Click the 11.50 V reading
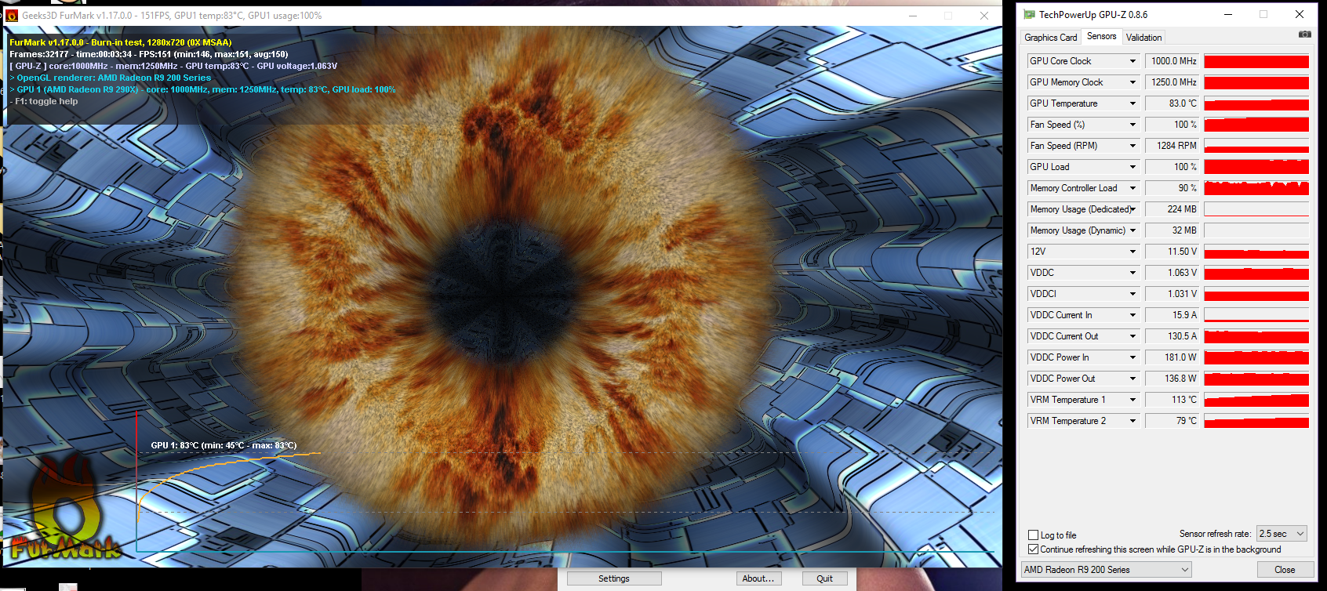Image resolution: width=1327 pixels, height=591 pixels. pos(1172,252)
